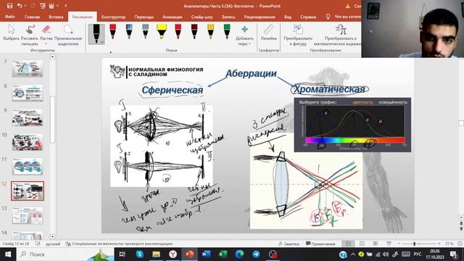Select slide 11 thumbnail
The height and width of the screenshot is (261, 464).
click(x=28, y=167)
